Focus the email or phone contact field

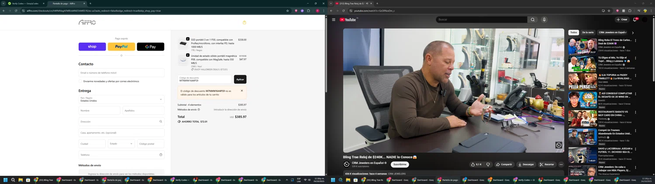pos(121,73)
